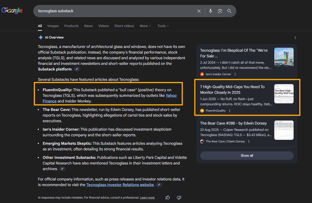The image size is (312, 203).
Task: Click Ian's Insider Corner source favicon
Action: 202,74
